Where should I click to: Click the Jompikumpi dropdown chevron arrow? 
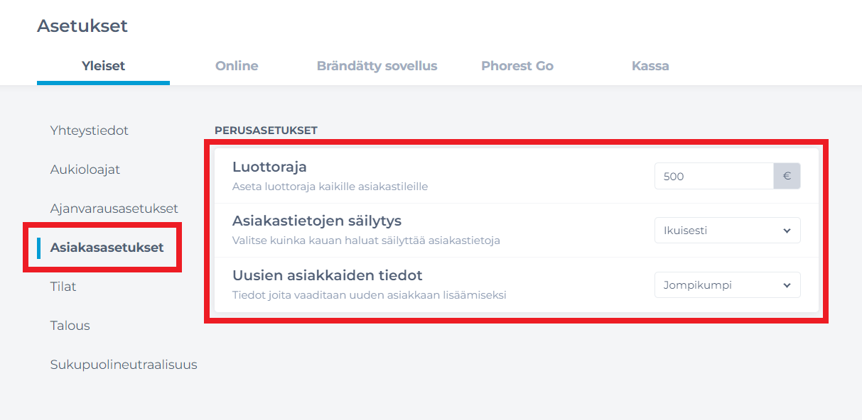click(x=787, y=285)
